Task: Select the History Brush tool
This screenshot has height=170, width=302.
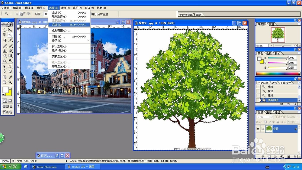Action: 10,51
